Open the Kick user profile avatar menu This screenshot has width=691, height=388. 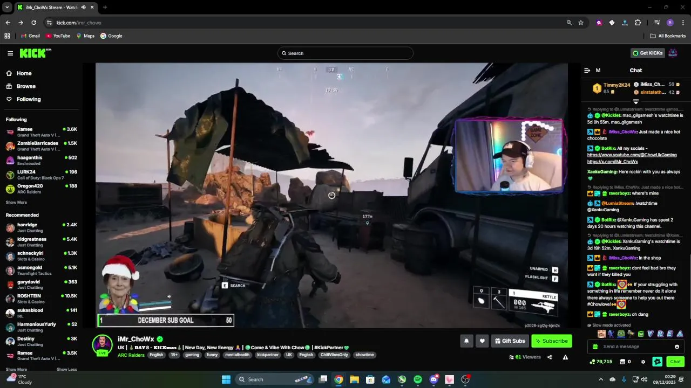[673, 53]
